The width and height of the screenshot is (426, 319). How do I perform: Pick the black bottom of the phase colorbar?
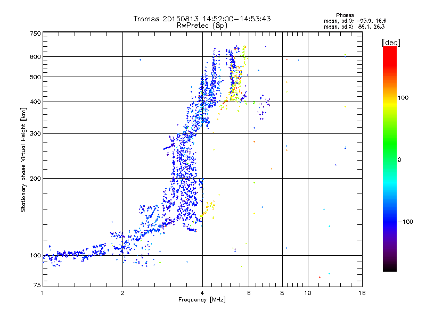[390, 267]
